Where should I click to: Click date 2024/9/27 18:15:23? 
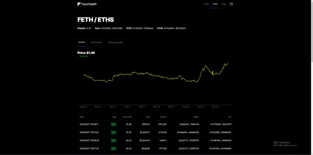[89, 133]
